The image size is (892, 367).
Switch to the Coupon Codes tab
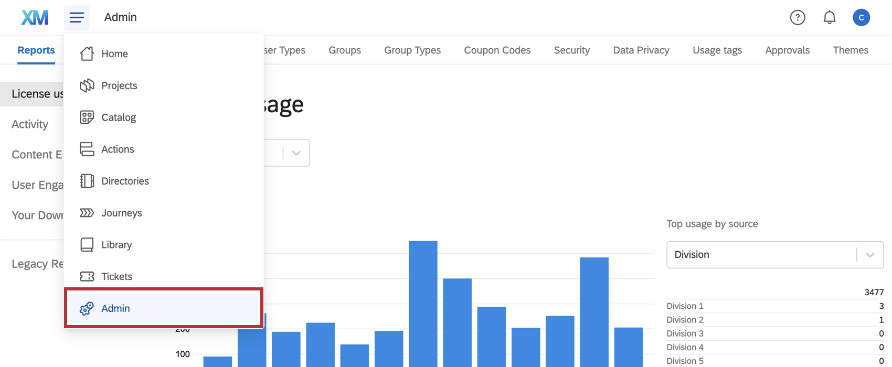click(x=497, y=50)
